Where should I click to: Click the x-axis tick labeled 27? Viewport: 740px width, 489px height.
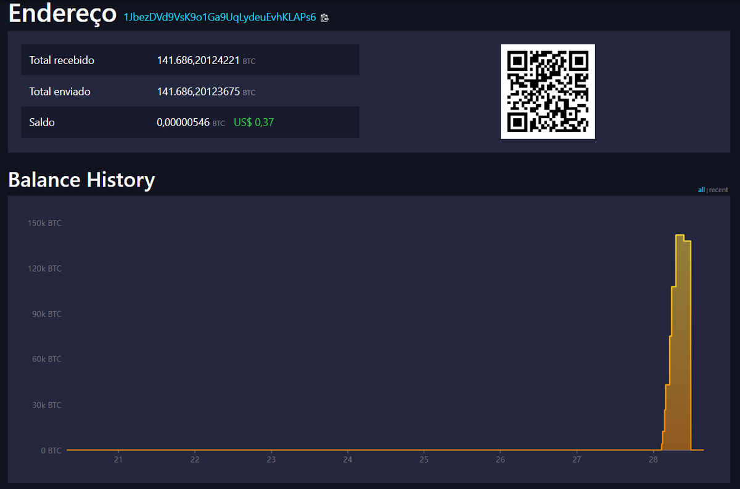[x=577, y=459]
